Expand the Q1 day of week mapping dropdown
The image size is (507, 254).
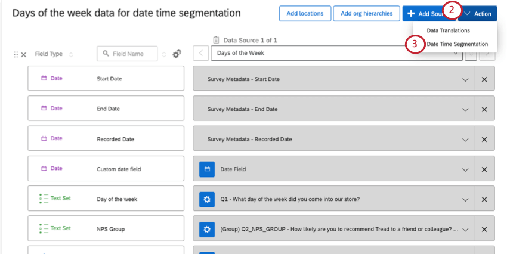coord(465,199)
